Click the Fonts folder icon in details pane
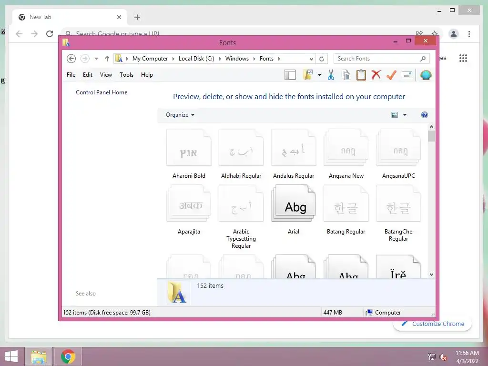Image resolution: width=488 pixels, height=366 pixels. click(177, 292)
